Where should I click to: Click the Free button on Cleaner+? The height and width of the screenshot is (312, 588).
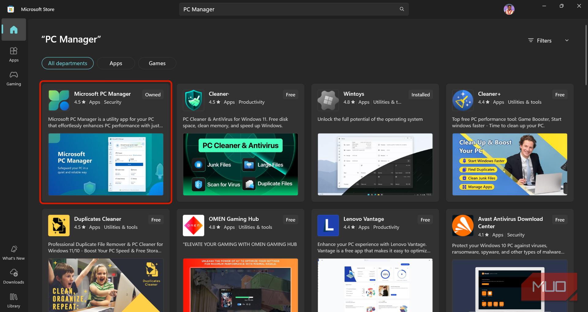560,95
